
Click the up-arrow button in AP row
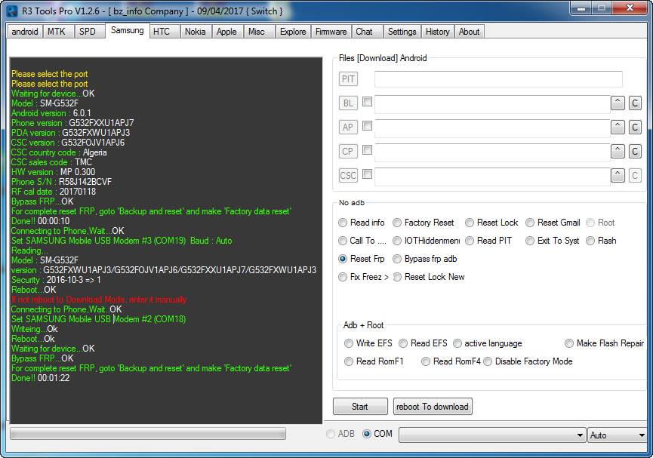point(618,127)
